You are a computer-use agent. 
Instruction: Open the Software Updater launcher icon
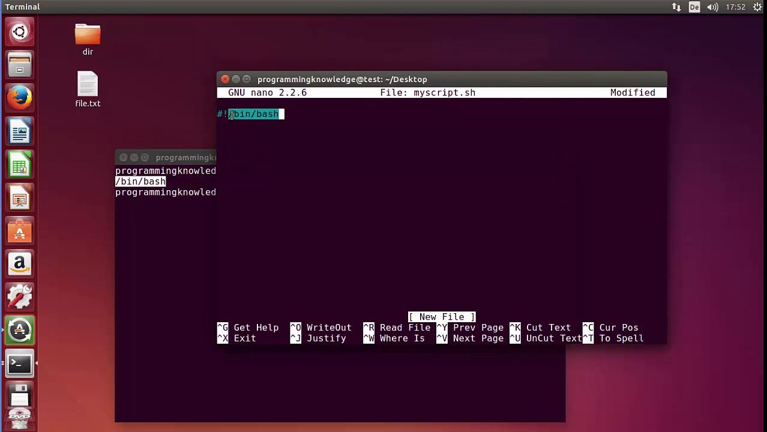[x=19, y=330]
